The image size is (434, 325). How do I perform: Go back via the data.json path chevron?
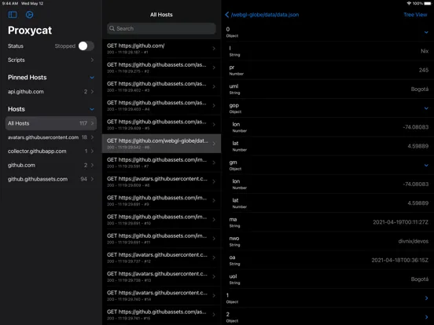click(x=227, y=15)
